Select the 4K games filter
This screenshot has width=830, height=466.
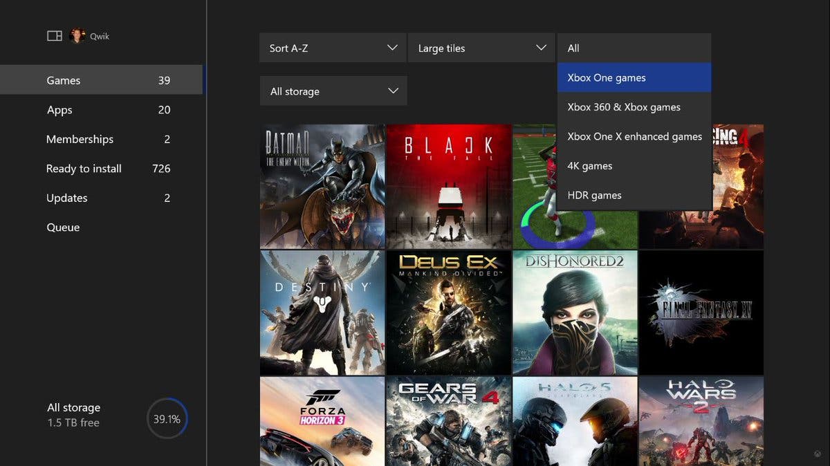coord(634,166)
